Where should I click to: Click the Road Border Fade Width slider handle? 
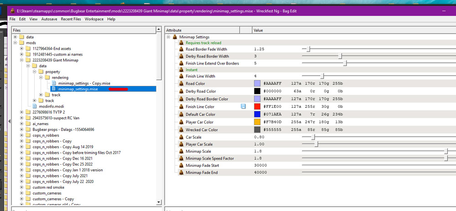(309, 49)
